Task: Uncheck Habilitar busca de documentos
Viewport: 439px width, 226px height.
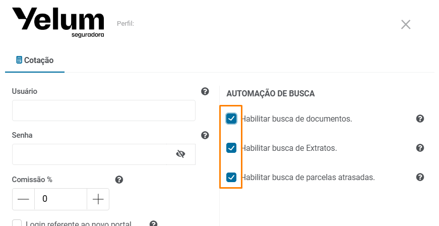Action: click(231, 119)
